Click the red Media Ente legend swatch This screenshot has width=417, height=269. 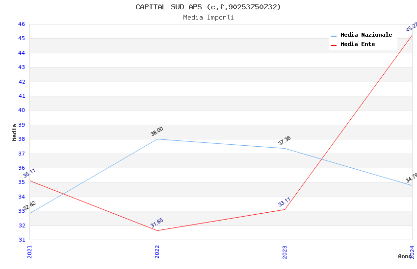coord(334,45)
